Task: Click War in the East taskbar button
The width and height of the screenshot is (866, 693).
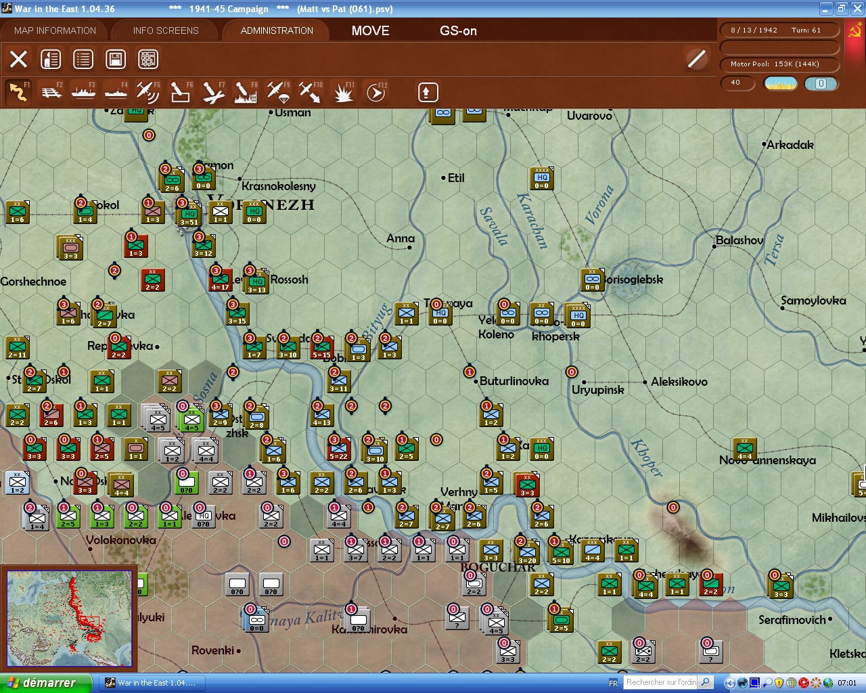Action: (x=152, y=683)
